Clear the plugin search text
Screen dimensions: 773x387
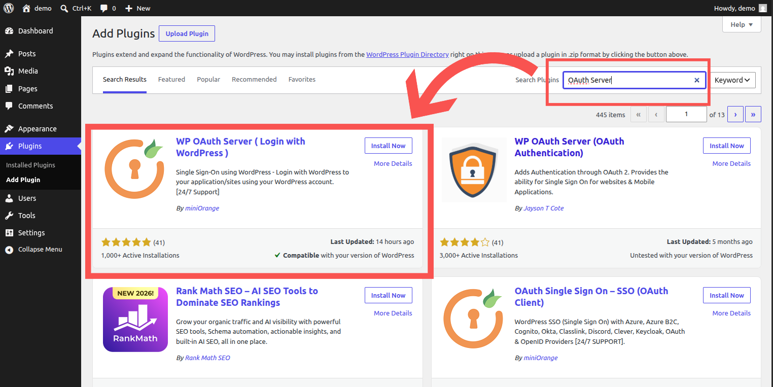(x=697, y=80)
